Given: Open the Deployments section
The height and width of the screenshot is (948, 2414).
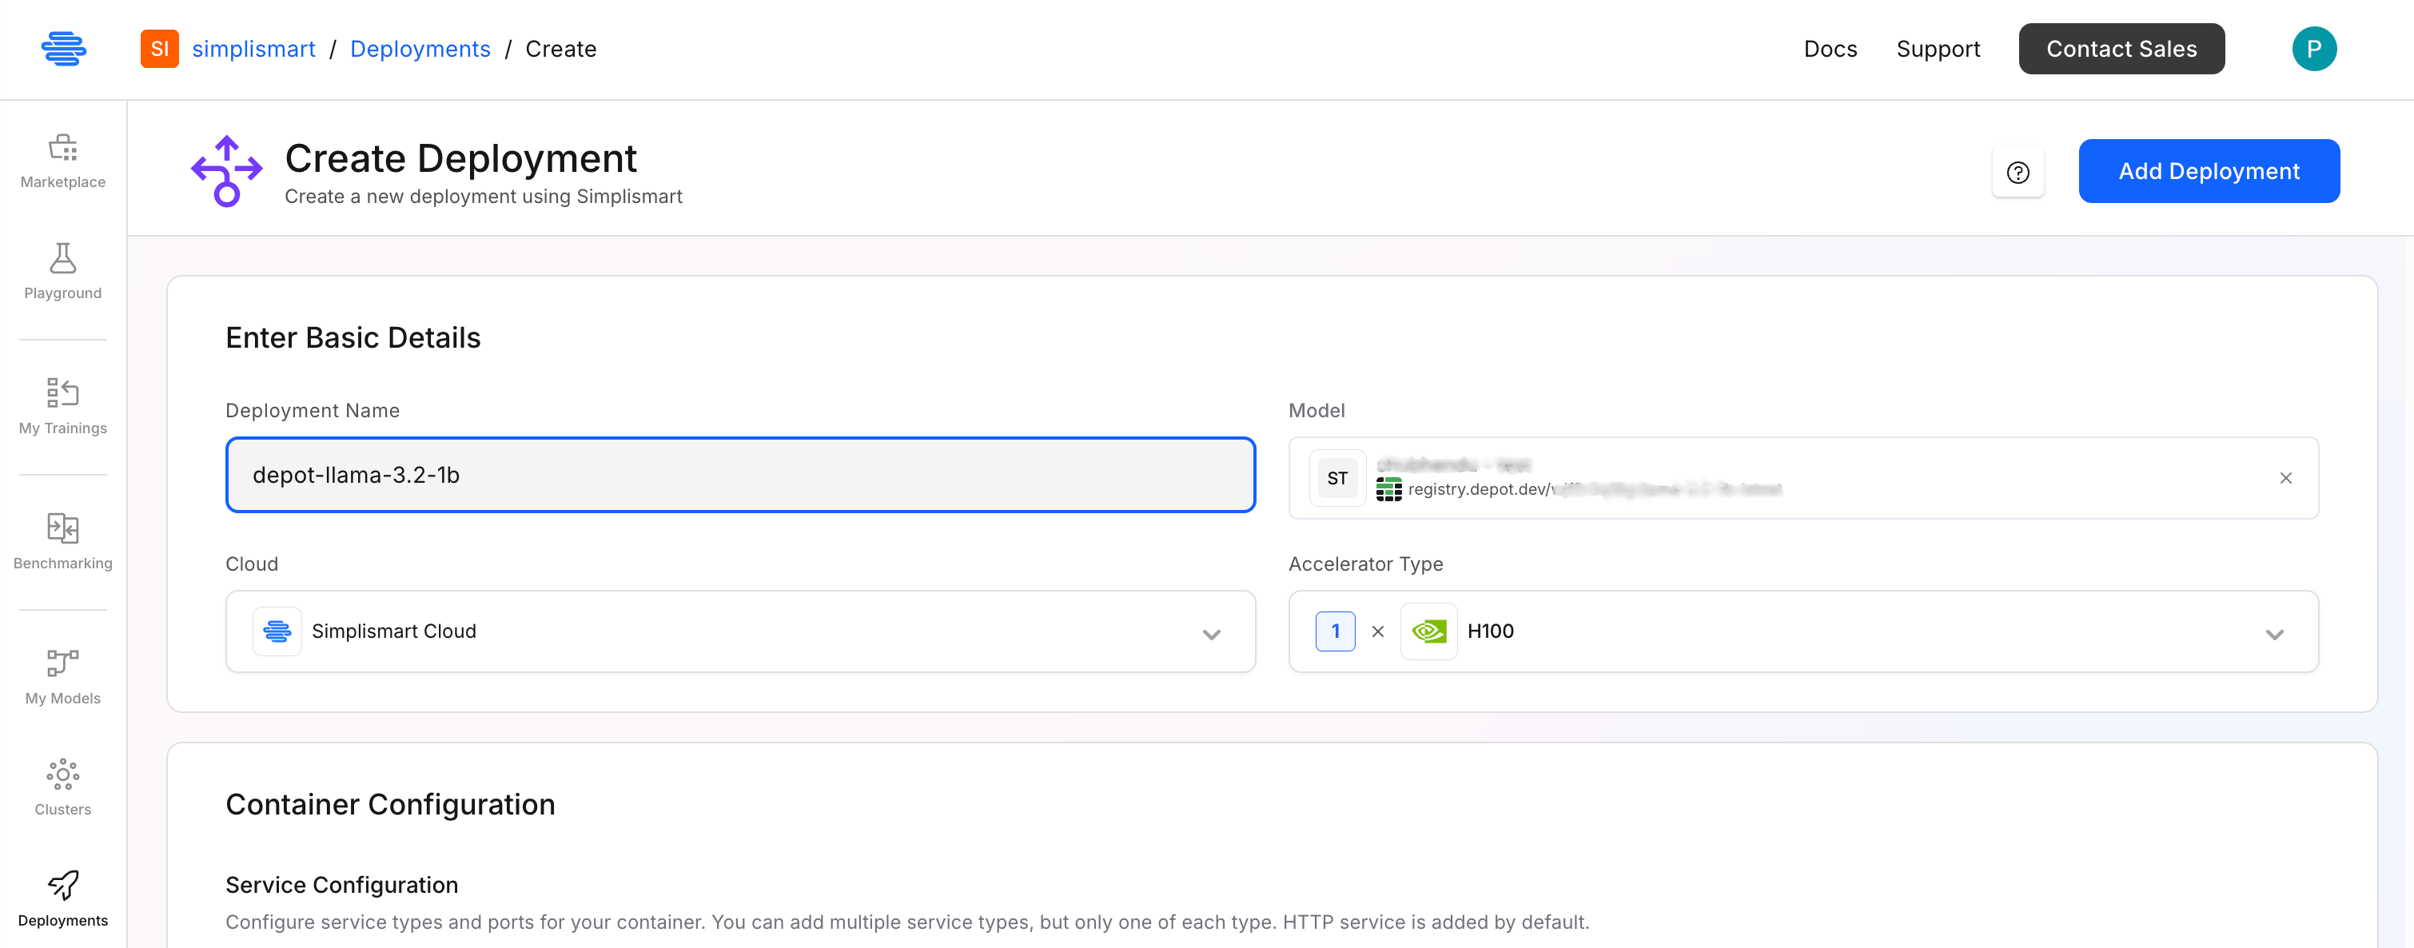Looking at the screenshot, I should 62,897.
